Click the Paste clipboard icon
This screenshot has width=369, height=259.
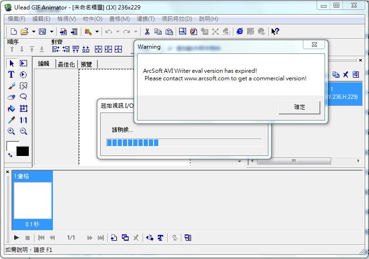coord(169,32)
